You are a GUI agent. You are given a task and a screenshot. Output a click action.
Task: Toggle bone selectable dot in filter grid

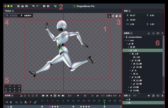[x=15, y=89]
